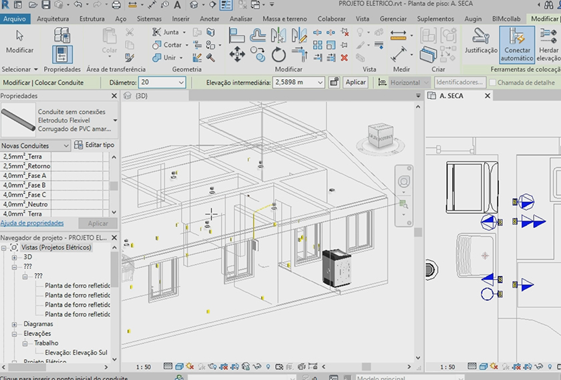Open the Novas Conduites filter dropdown
Screen dimensions: 561x380
point(65,146)
